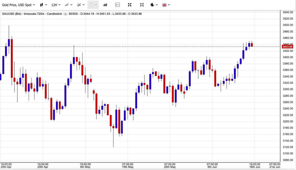Click the greyed-out toolbar button with arrow
Image resolution: width=296 pixels, height=170 pixels.
click(93, 5)
